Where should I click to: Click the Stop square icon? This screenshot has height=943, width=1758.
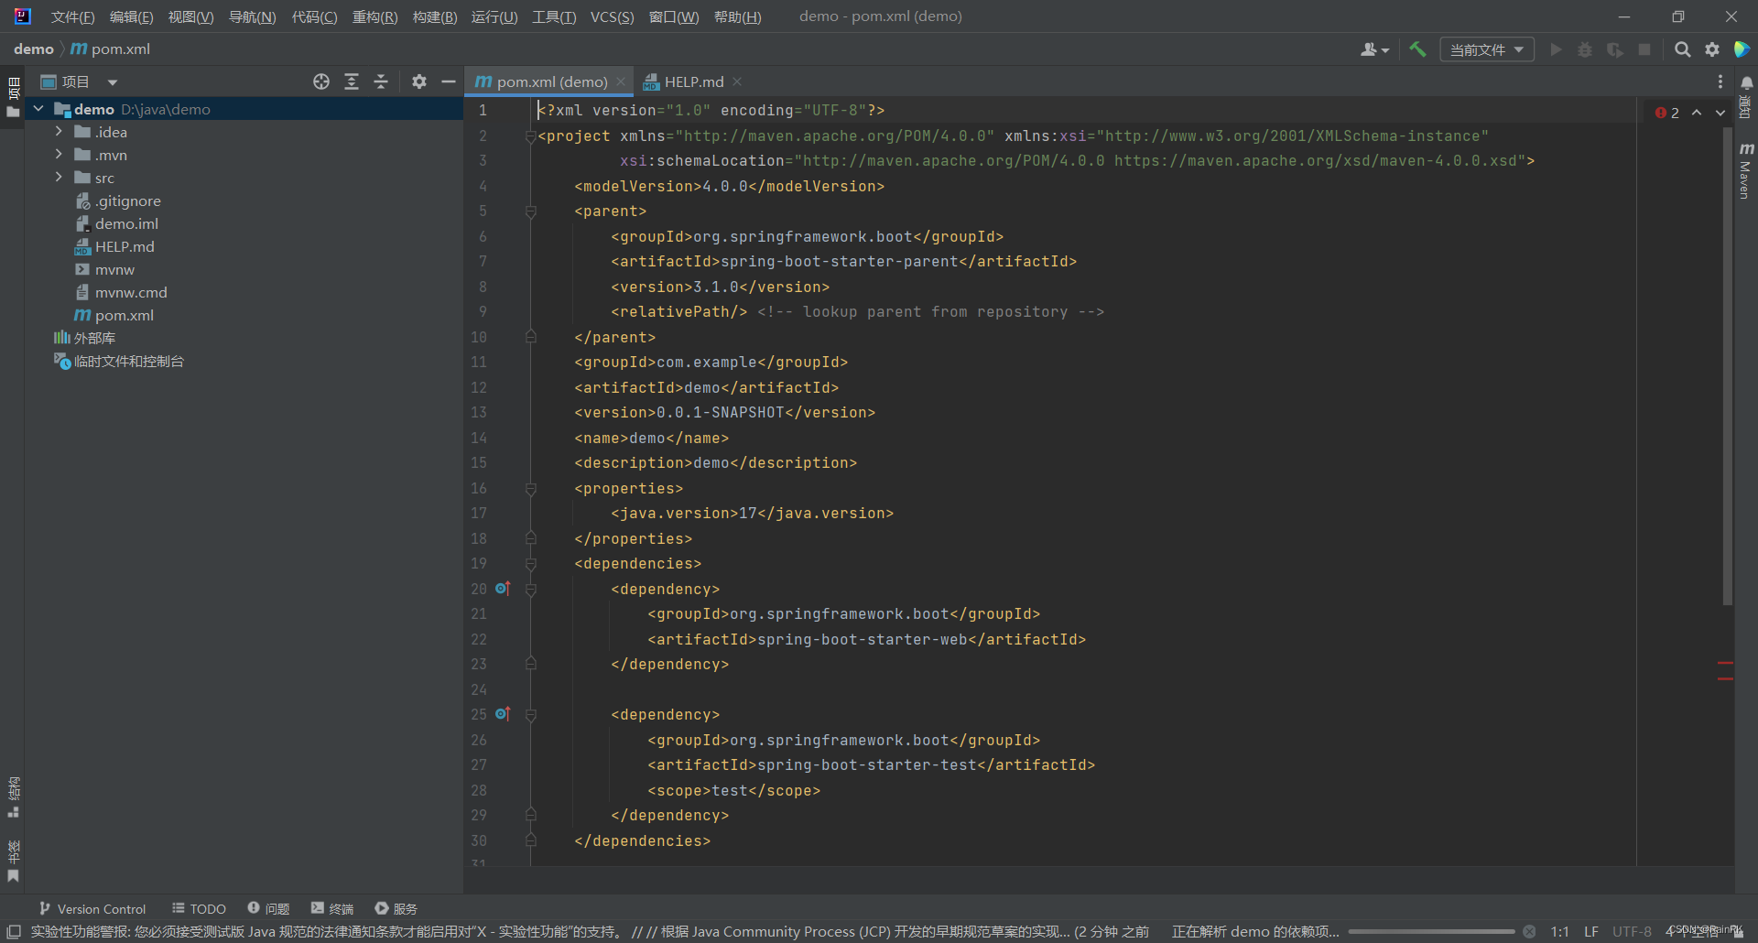[x=1644, y=49]
